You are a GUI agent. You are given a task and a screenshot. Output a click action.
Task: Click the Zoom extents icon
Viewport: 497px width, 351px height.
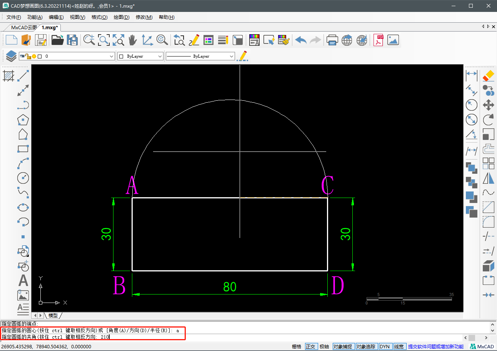pos(118,40)
